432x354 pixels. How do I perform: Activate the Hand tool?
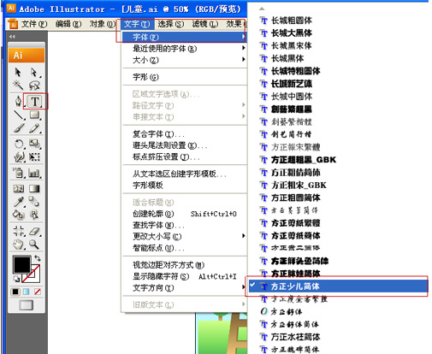tap(19, 245)
